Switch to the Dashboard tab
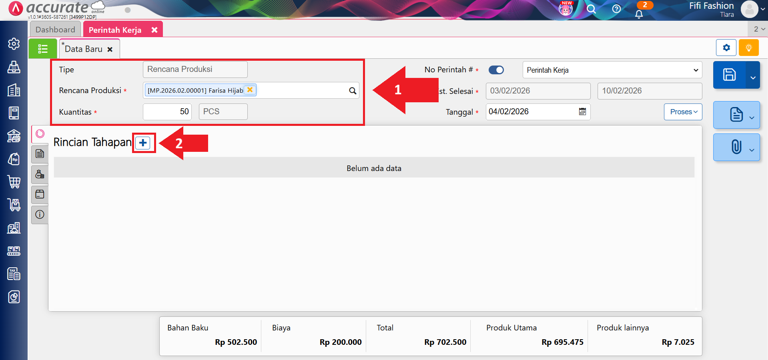768x360 pixels. pos(55,30)
